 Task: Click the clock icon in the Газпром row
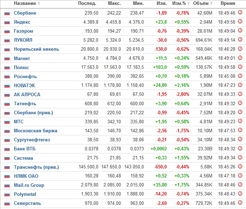pyautogui.click(x=240, y=31)
